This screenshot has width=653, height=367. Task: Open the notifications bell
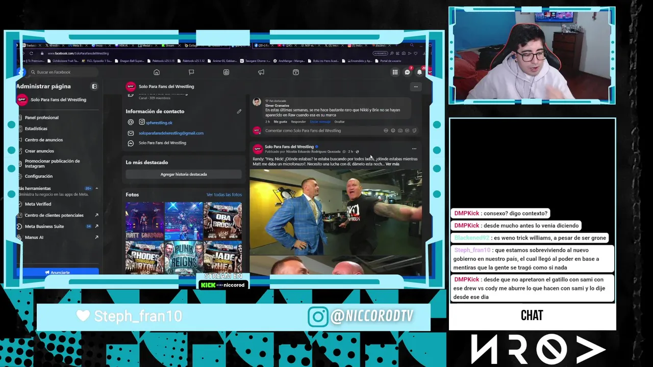(419, 72)
